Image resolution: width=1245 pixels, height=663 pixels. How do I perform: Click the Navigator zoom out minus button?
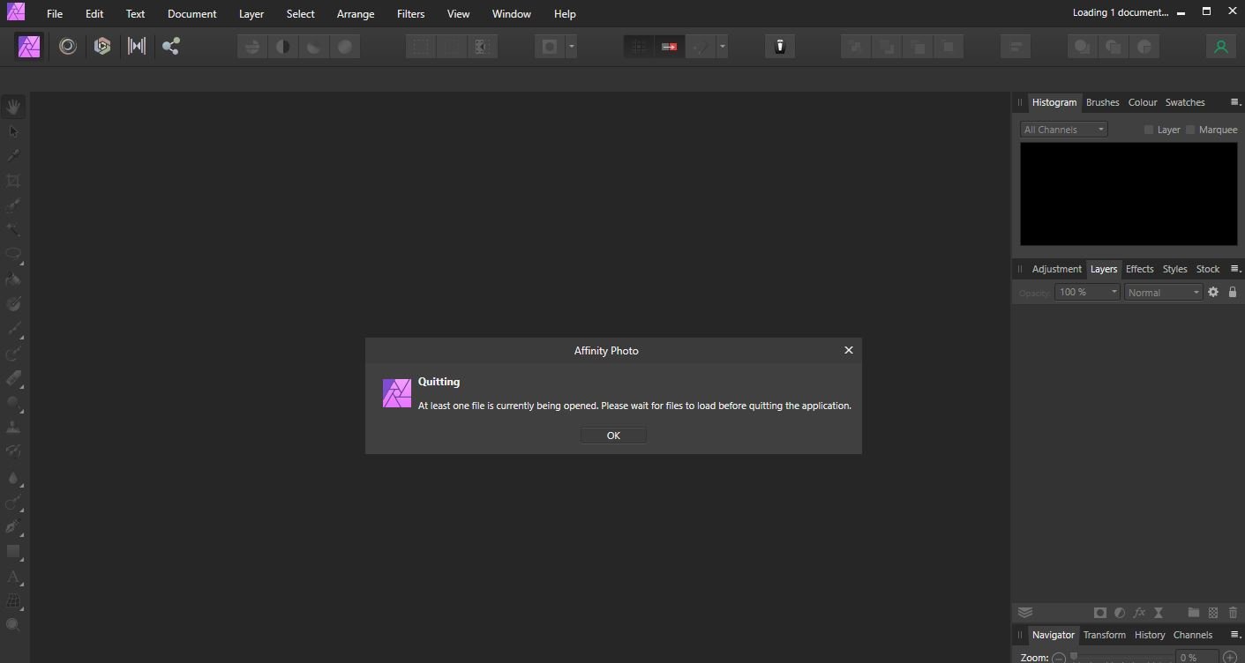[x=1058, y=658]
